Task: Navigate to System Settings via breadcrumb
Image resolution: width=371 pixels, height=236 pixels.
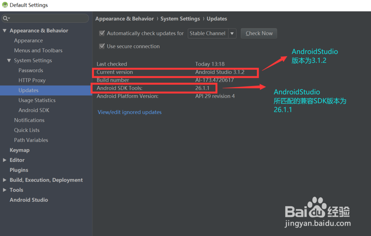Action: point(180,18)
